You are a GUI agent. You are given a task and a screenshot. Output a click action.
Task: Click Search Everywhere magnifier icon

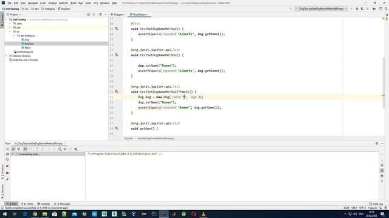pyautogui.click(x=386, y=8)
